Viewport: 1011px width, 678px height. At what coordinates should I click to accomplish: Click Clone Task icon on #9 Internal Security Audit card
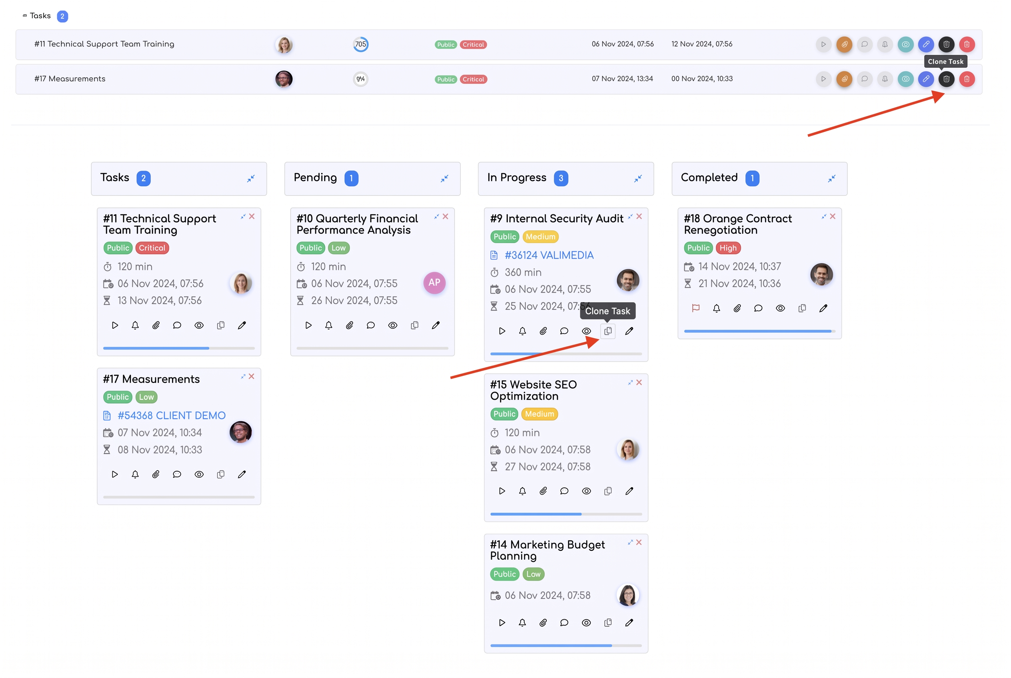pyautogui.click(x=607, y=331)
